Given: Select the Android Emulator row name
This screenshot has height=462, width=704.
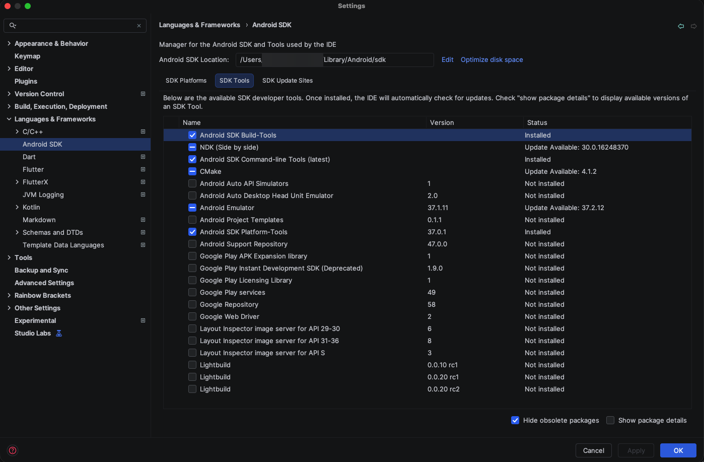Looking at the screenshot, I should [x=227, y=208].
